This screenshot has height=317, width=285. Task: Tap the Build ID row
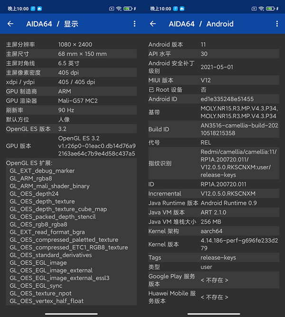[x=214, y=129]
